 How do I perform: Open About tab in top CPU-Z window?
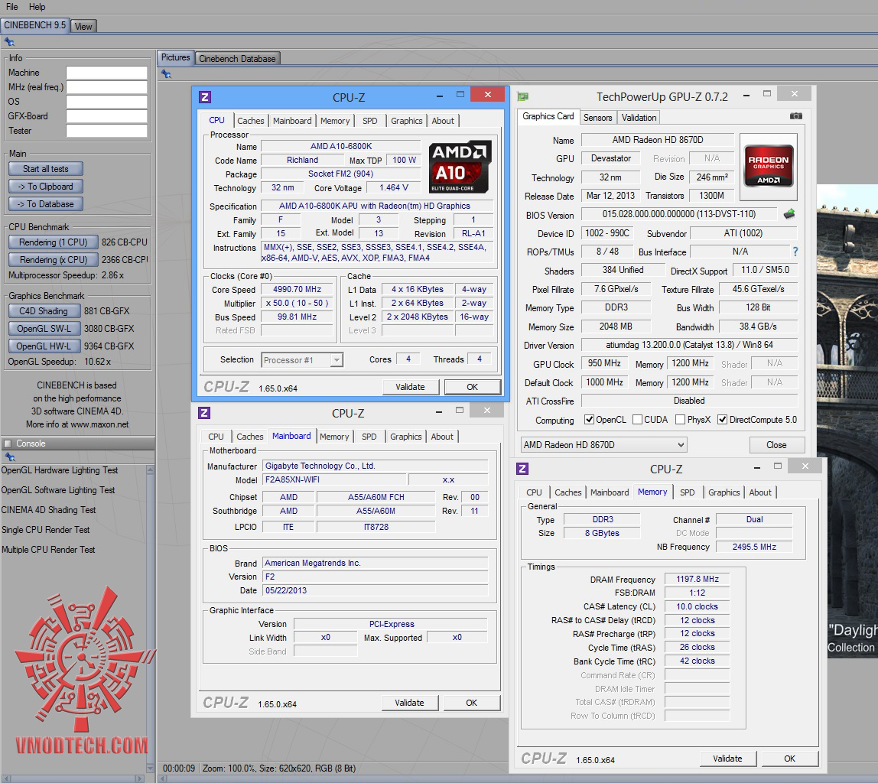443,121
